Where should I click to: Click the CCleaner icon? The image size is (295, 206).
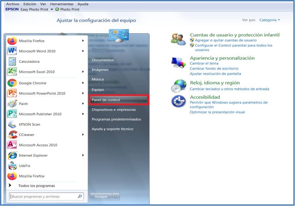pyautogui.click(x=12, y=135)
